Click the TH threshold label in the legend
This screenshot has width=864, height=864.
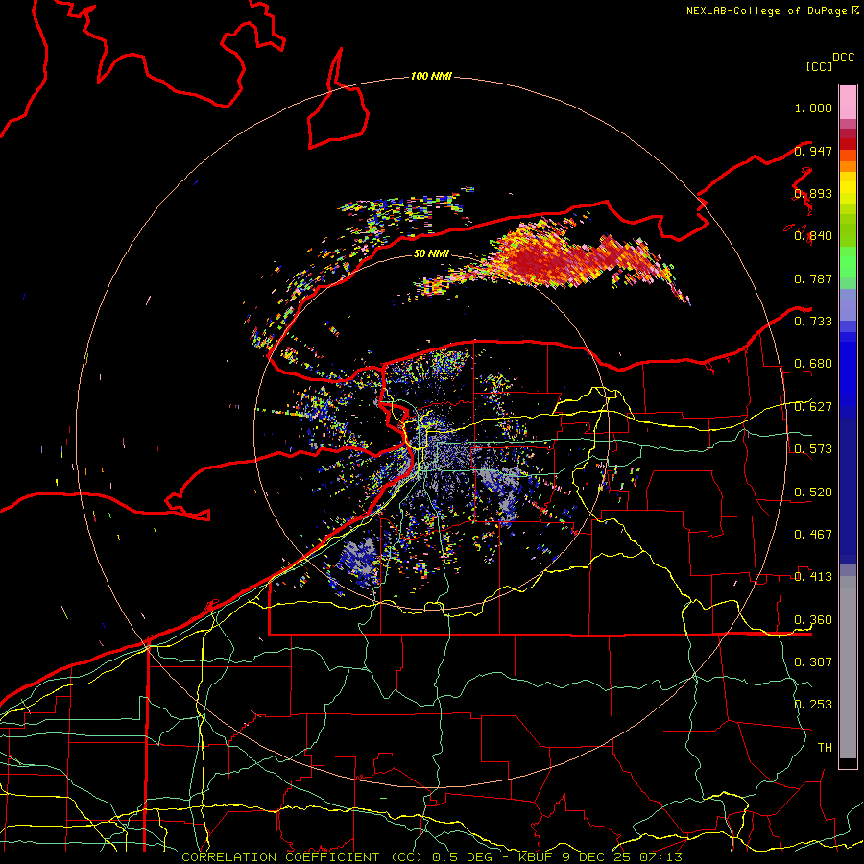(825, 748)
